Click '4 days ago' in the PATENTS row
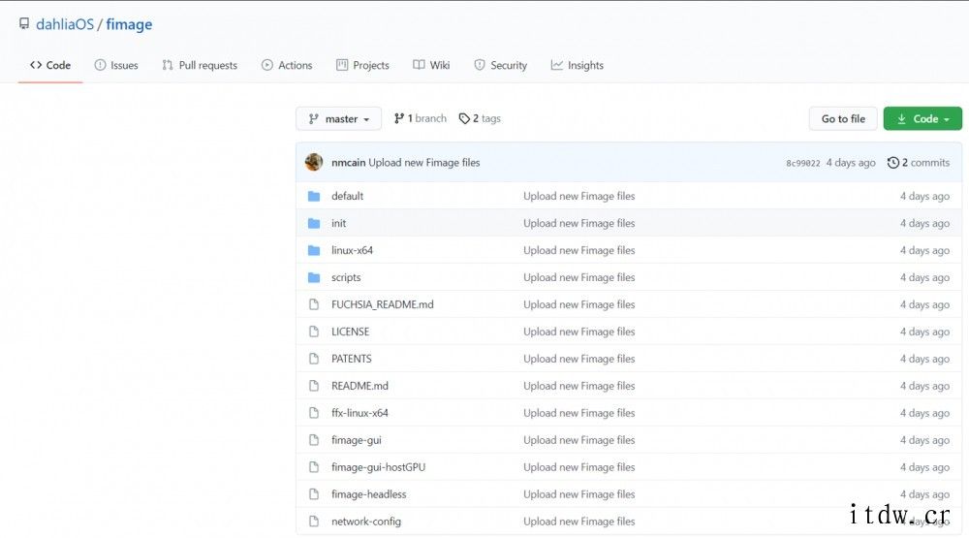Screen dimensions: 969x538 click(924, 359)
